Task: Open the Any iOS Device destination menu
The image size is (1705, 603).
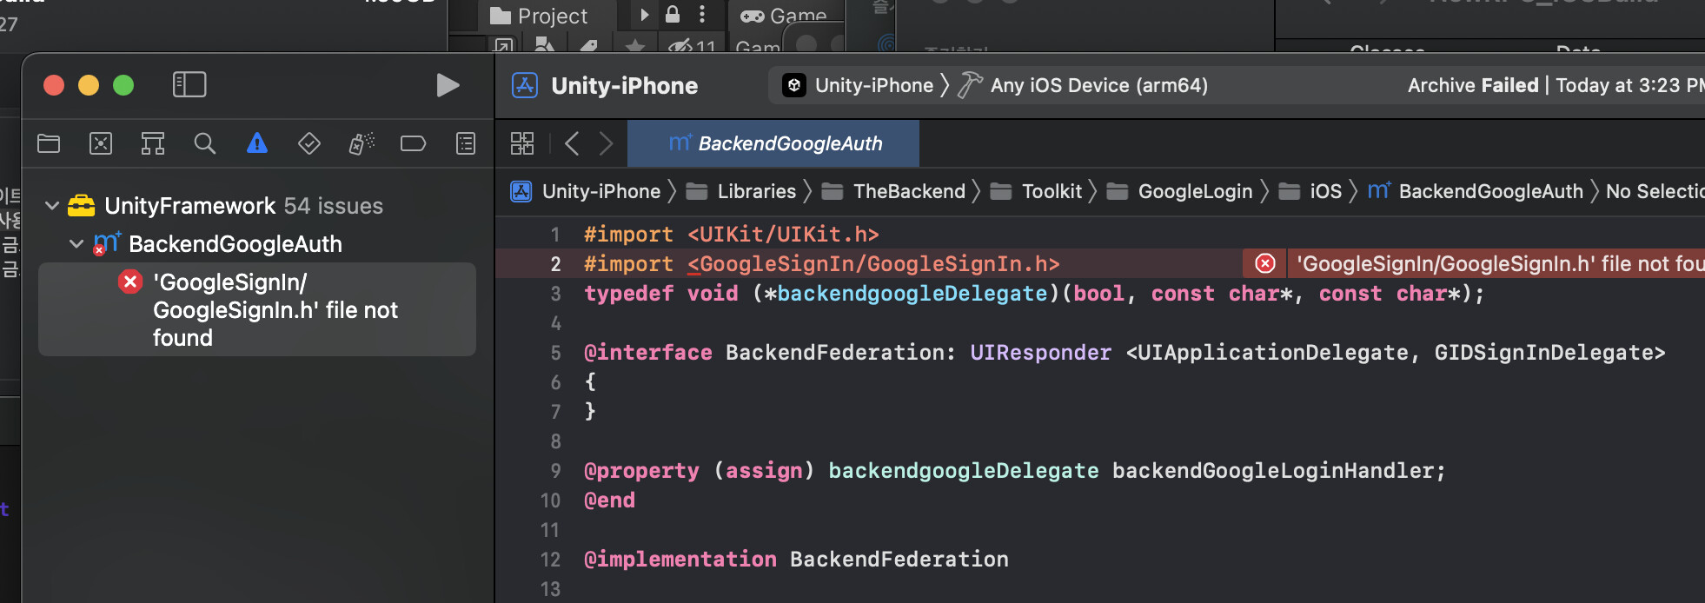Action: pos(1083,85)
